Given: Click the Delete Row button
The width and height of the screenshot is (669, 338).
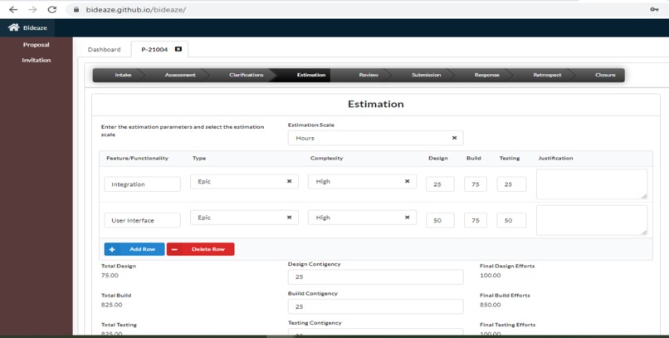Looking at the screenshot, I should 201,249.
